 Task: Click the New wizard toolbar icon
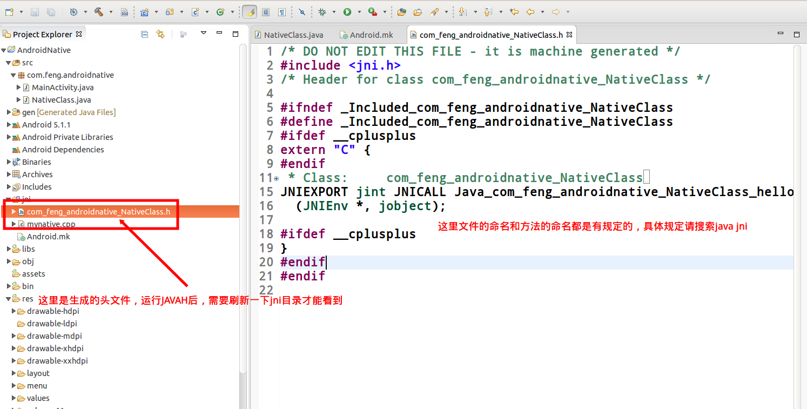(9, 11)
